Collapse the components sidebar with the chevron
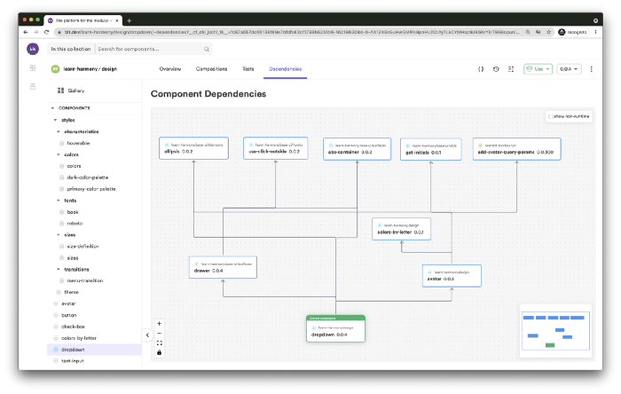Image resolution: width=621 pixels, height=394 pixels. [x=147, y=335]
